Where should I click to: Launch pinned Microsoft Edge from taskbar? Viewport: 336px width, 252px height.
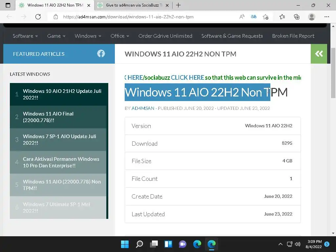[197, 244]
